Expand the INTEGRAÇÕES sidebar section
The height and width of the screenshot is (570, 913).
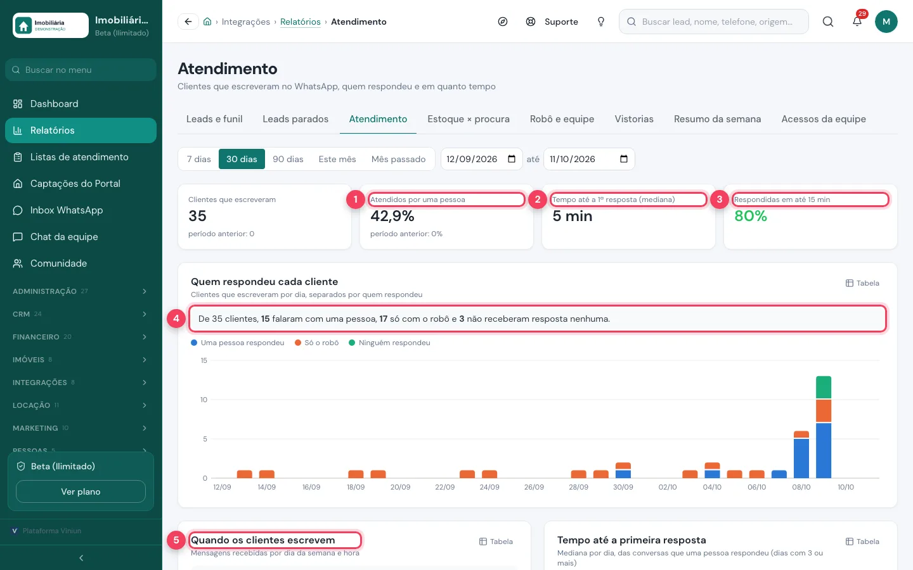(81, 383)
